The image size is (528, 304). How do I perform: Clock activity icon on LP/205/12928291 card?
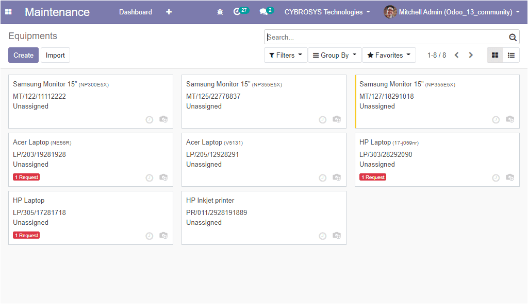(x=323, y=177)
